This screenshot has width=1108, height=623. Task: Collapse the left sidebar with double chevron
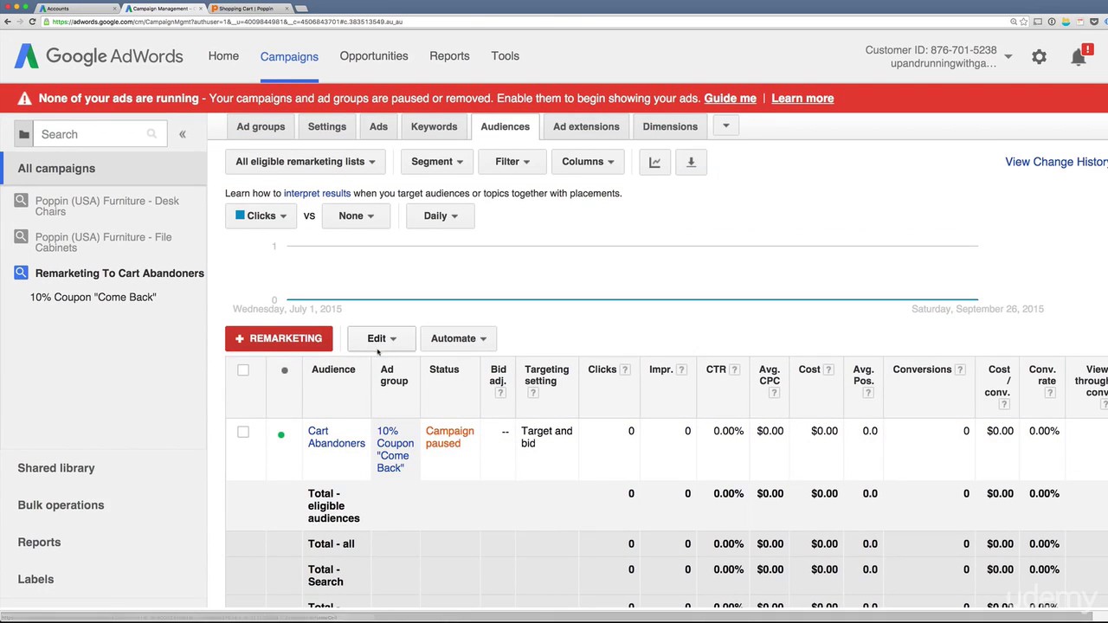click(183, 134)
